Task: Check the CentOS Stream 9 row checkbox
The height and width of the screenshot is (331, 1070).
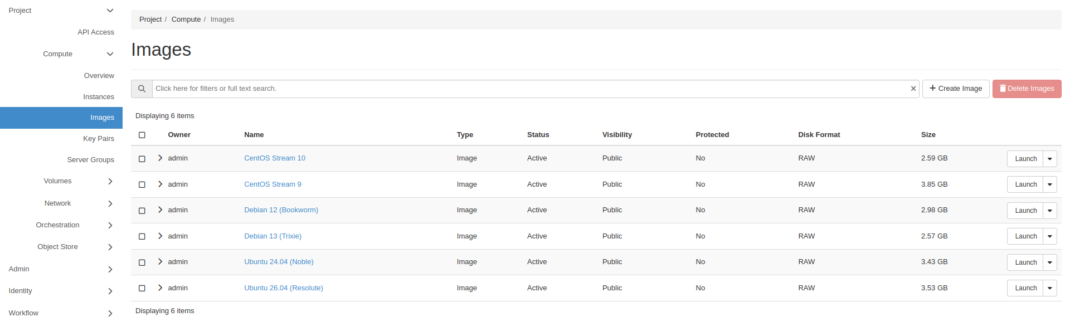Action: pos(142,184)
